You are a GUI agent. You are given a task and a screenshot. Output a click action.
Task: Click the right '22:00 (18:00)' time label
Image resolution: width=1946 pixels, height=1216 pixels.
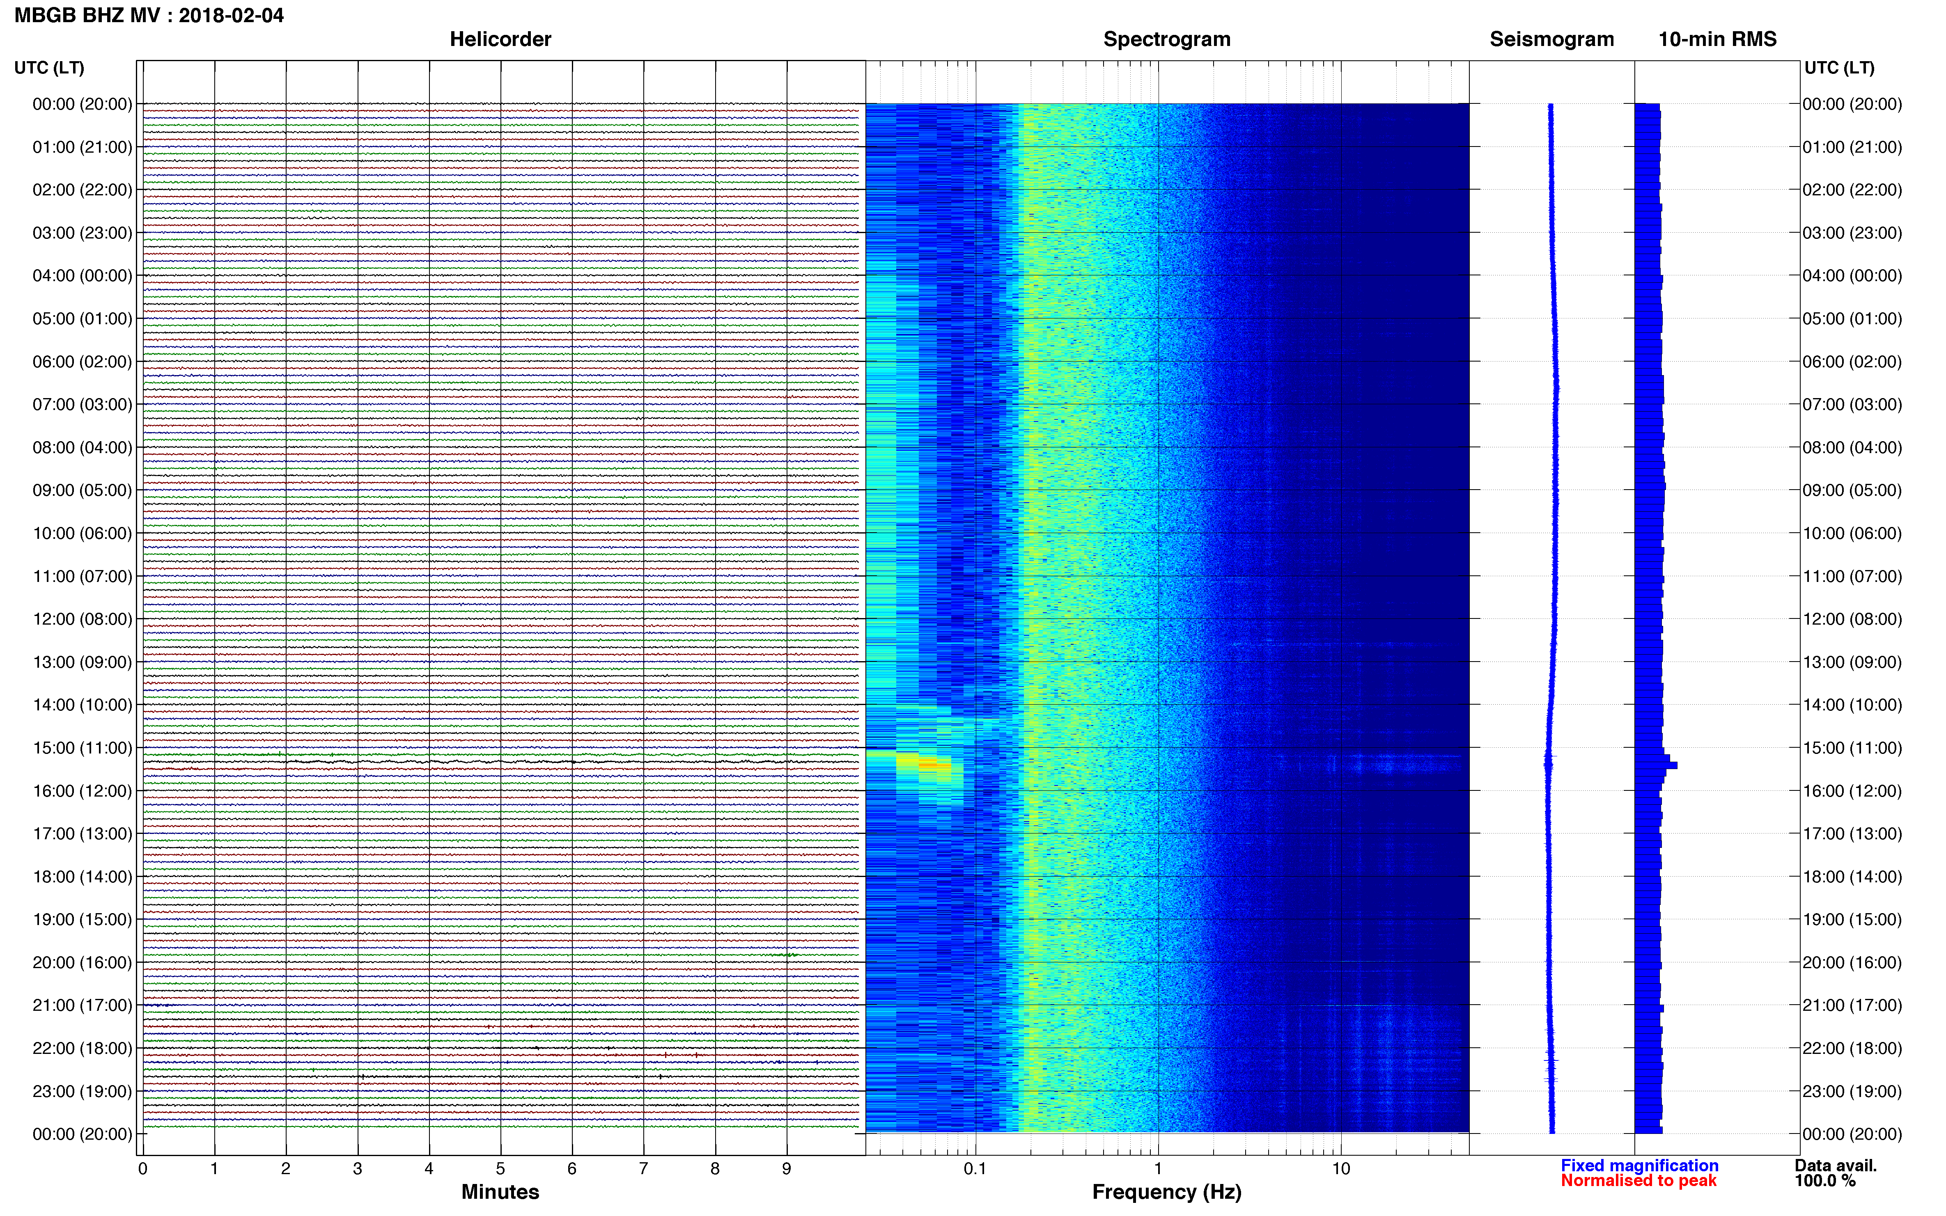[x=1852, y=1048]
